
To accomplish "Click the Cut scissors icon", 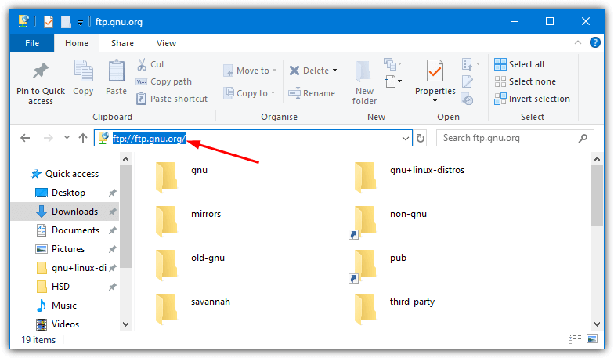I will [x=141, y=64].
